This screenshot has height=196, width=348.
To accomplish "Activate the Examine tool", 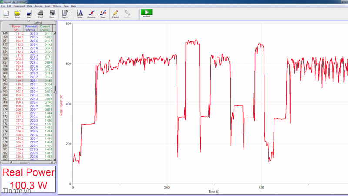I will [91, 14].
